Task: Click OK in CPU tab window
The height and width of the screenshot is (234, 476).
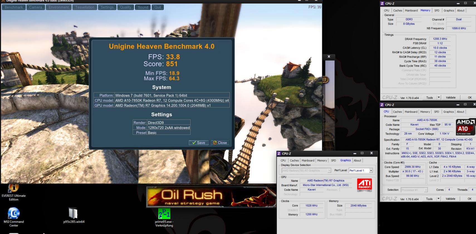Action: 469,199
